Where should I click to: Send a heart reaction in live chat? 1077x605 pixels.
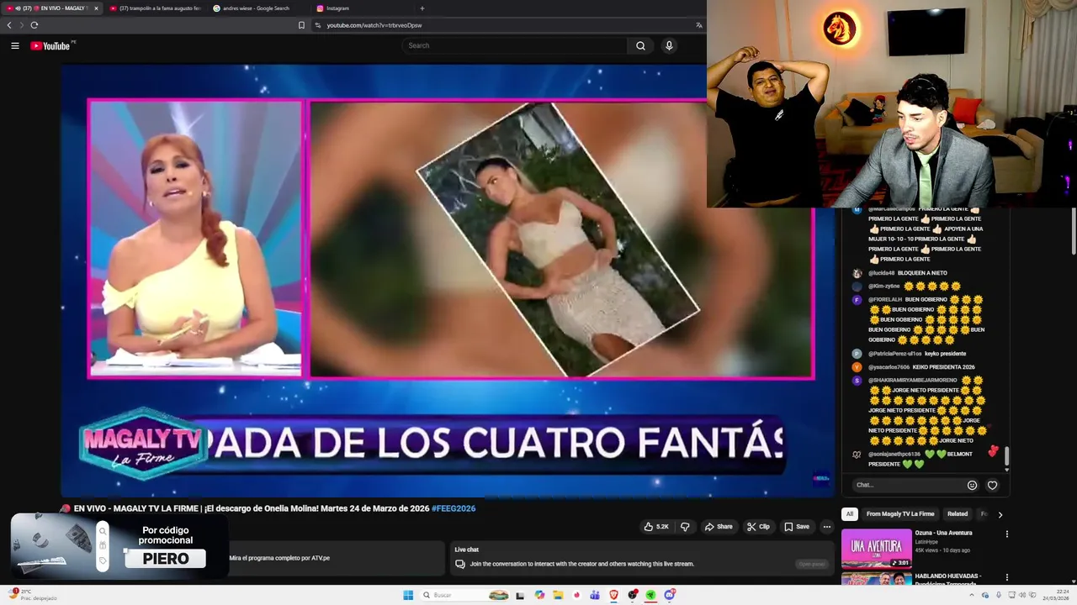coord(992,485)
